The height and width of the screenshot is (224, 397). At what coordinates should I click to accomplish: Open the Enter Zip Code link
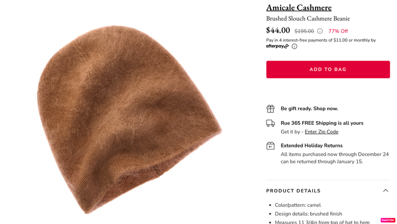pyautogui.click(x=321, y=132)
